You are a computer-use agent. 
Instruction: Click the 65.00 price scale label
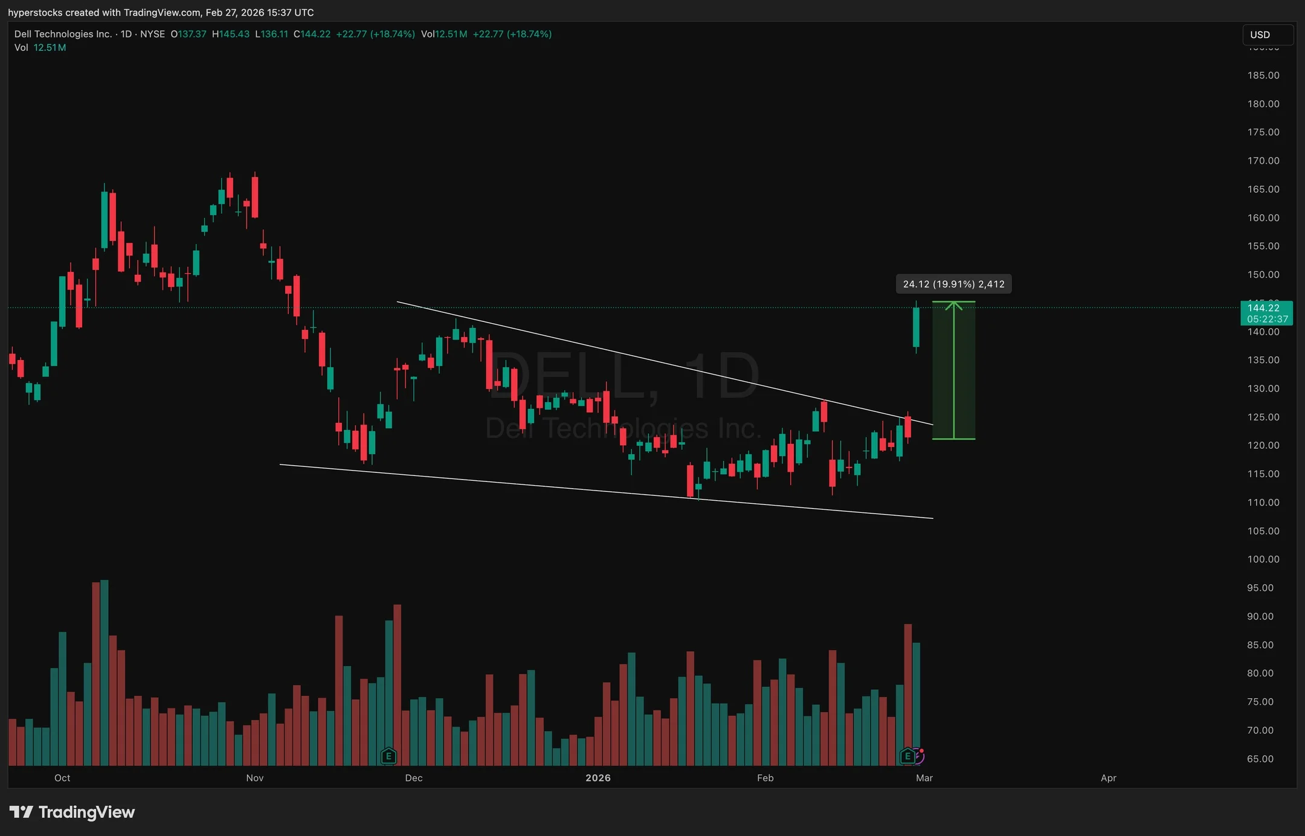point(1260,759)
